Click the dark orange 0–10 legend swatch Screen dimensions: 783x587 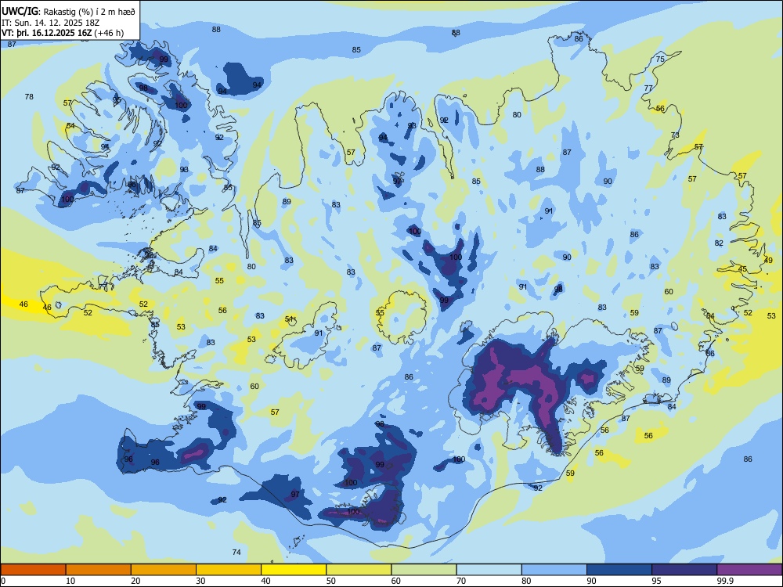point(33,570)
